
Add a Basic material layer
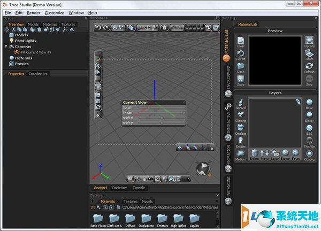click(309, 104)
